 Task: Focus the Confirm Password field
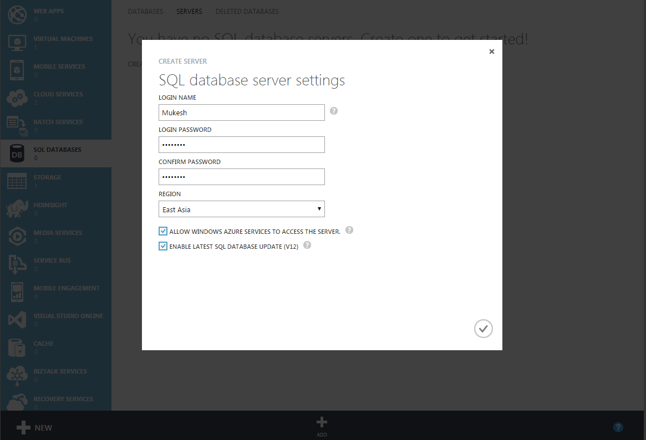(x=241, y=177)
